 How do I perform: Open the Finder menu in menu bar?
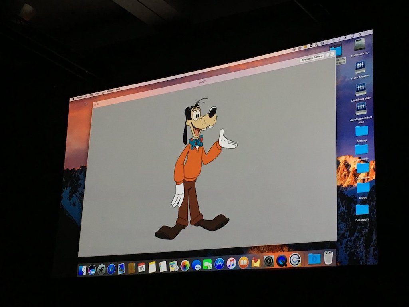click(x=79, y=97)
